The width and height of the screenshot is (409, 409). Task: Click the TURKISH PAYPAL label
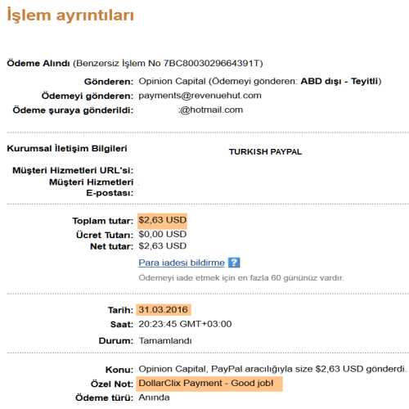click(265, 152)
